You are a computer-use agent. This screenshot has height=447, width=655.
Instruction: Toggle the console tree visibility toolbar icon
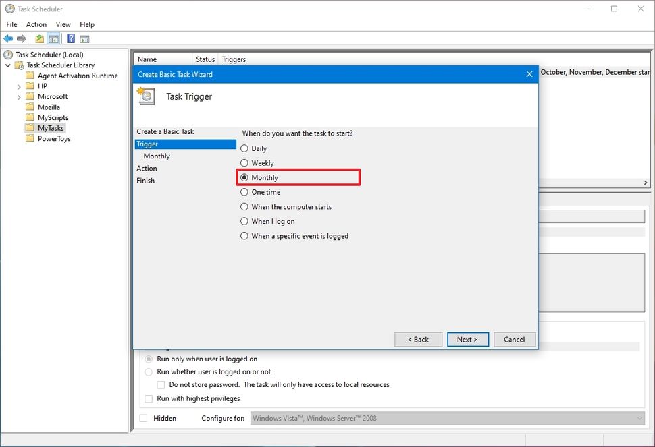[x=53, y=38]
